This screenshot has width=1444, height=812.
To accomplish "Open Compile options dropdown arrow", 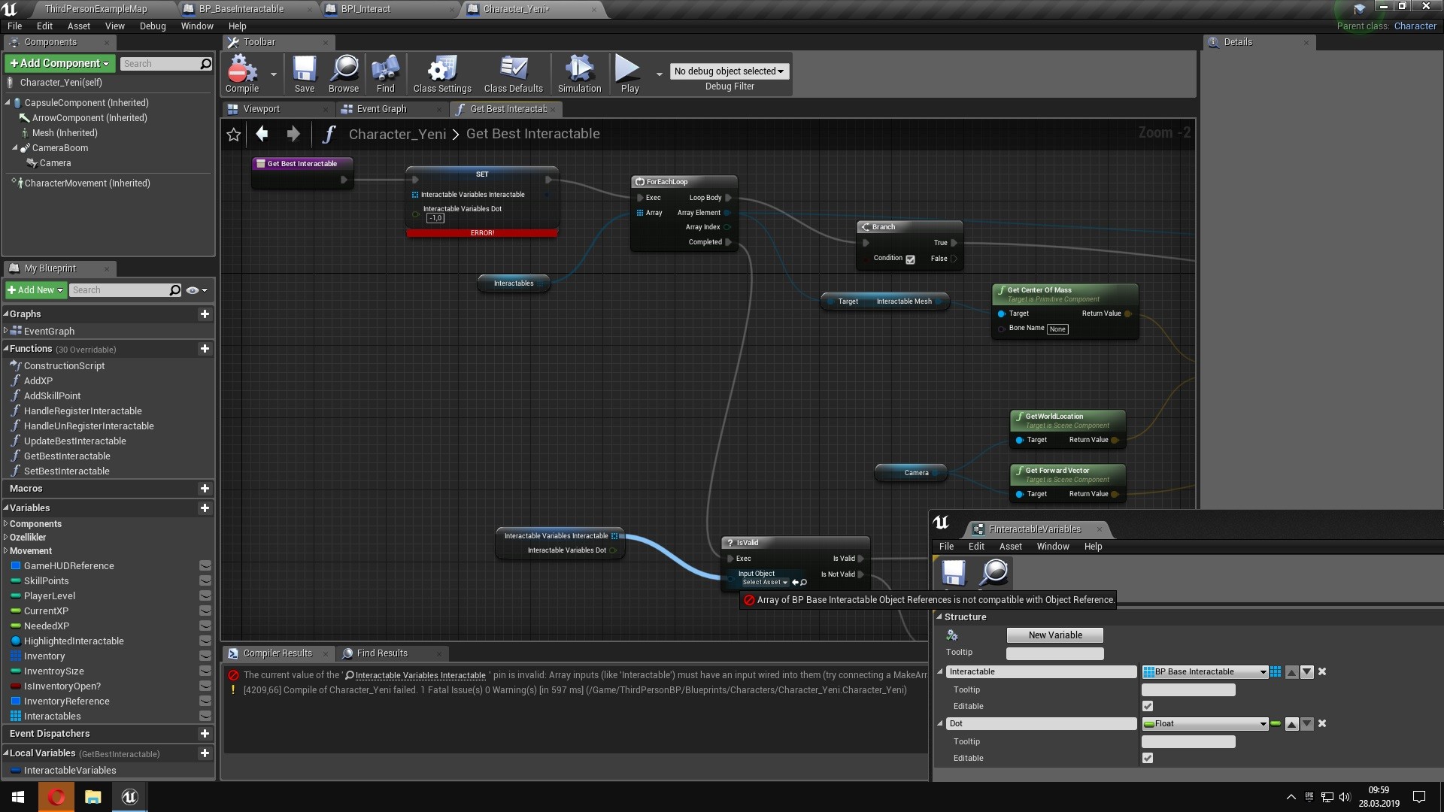I will coord(273,74).
